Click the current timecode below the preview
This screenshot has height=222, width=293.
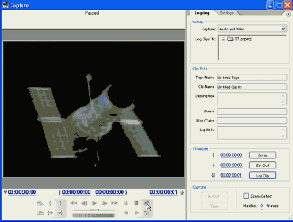click(22, 192)
